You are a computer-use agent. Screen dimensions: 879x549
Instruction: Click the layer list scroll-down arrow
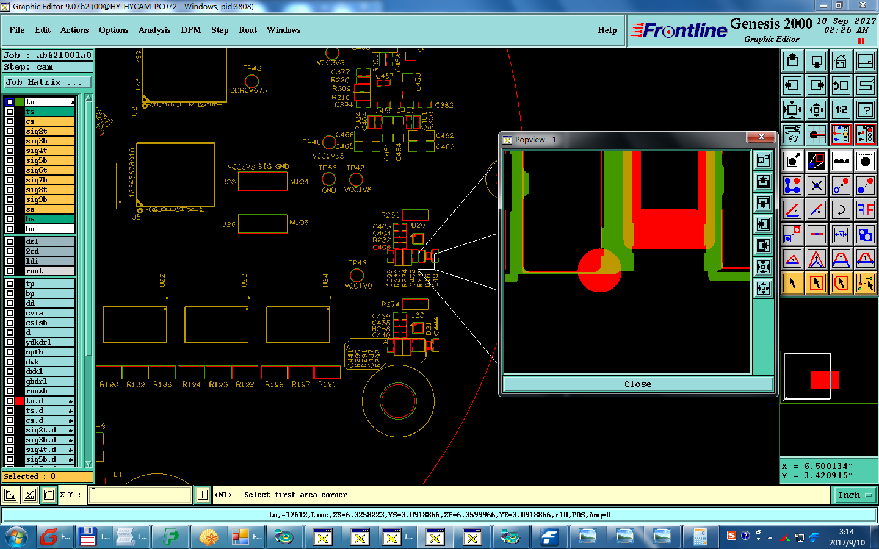pos(89,464)
